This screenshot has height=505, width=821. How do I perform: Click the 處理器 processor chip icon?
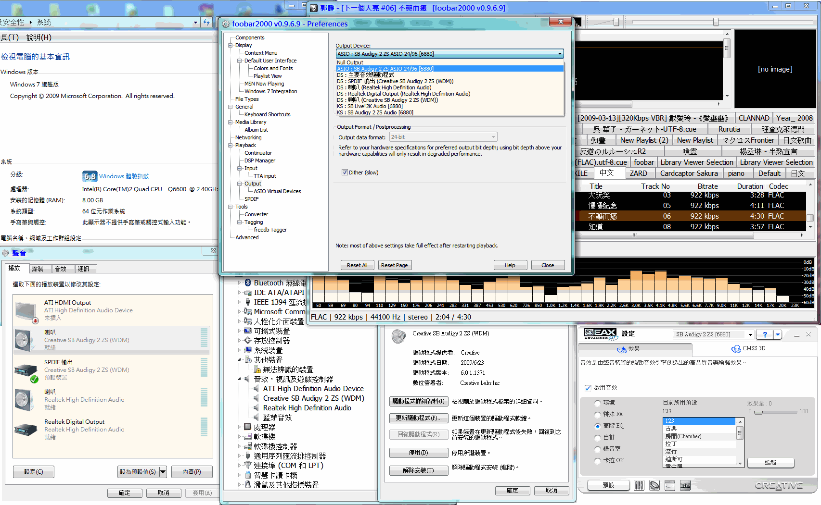[248, 427]
